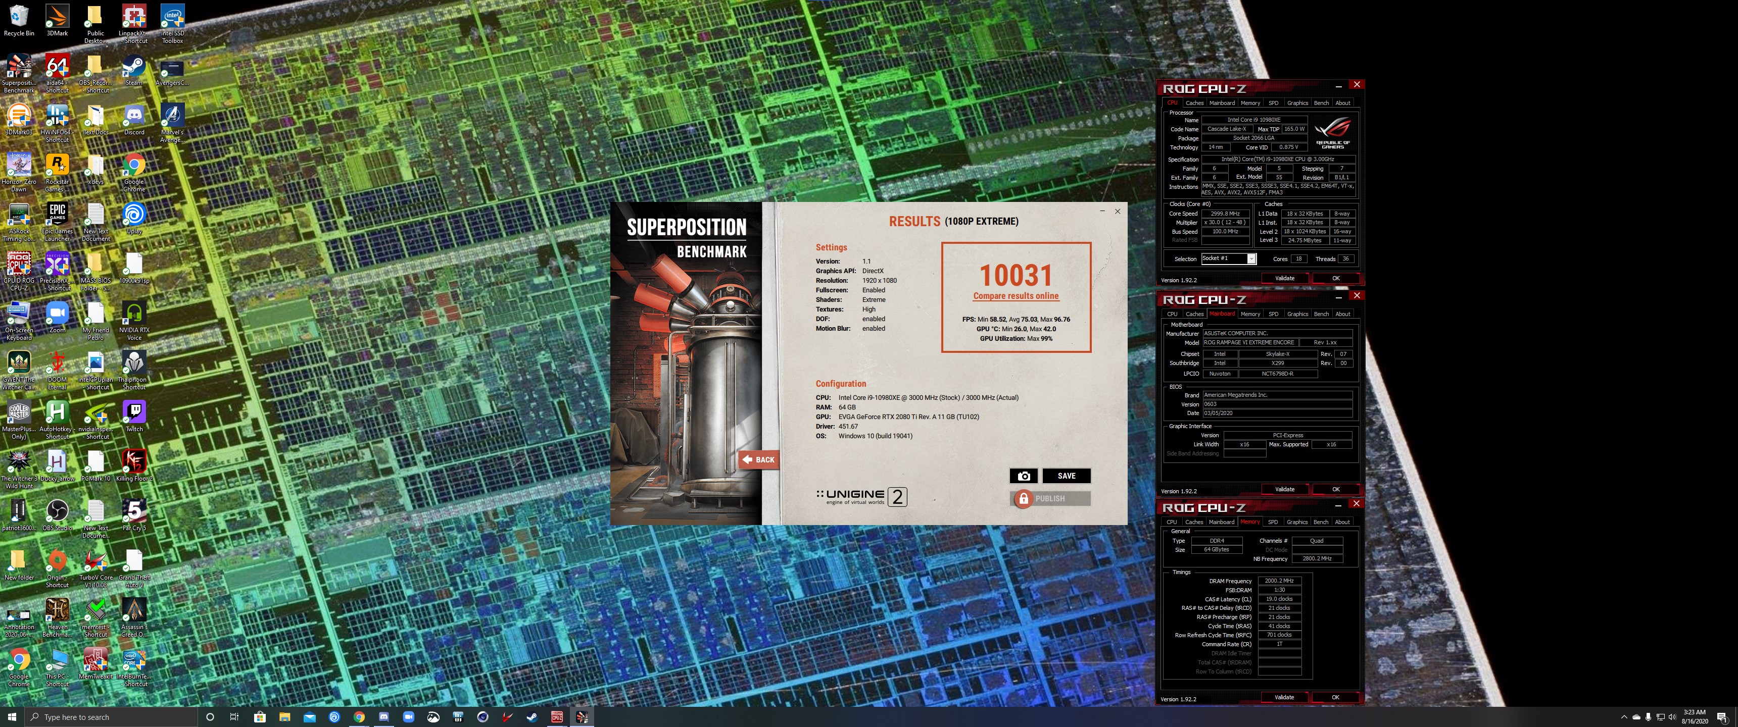The image size is (1738, 727).
Task: Select the Heaven Benchmark shortcut icon
Action: coord(58,618)
